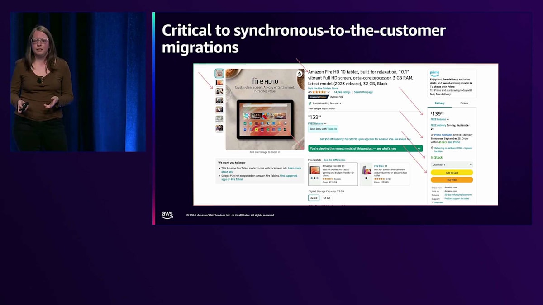Click the share icon on product image
Viewport: 543px width, 305px height.
(x=300, y=74)
